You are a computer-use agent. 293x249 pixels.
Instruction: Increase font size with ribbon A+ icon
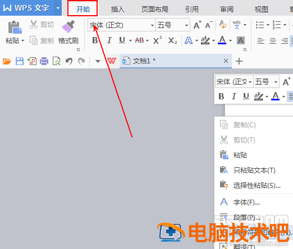[x=198, y=25]
